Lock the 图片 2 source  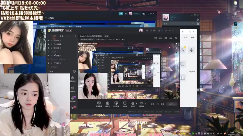click(51, 40)
